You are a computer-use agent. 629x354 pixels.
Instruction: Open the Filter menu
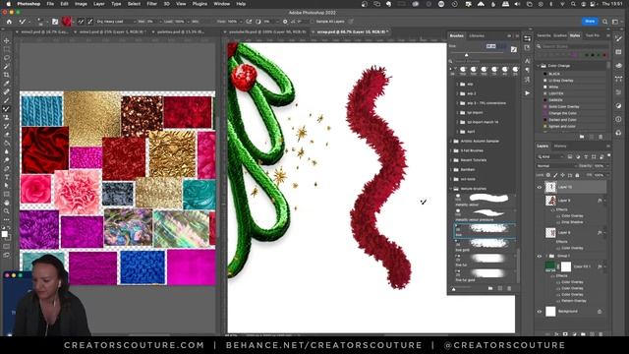pyautogui.click(x=151, y=4)
